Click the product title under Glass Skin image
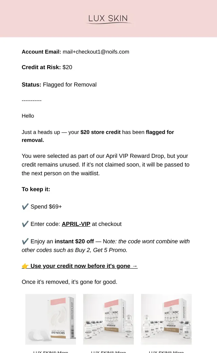Viewport: 217px width, 353px height. tap(166, 352)
